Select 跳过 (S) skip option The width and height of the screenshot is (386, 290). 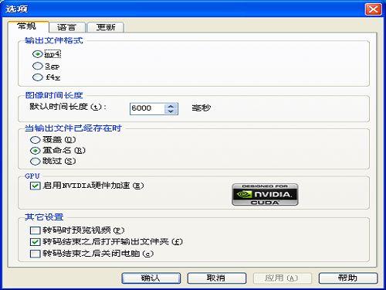36,162
